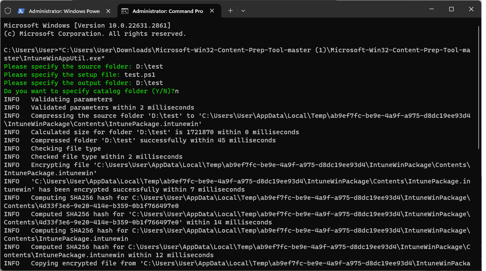Screen dimensions: 486x271
Task: Switch to the Windows PowerShell tab
Action: [64, 11]
